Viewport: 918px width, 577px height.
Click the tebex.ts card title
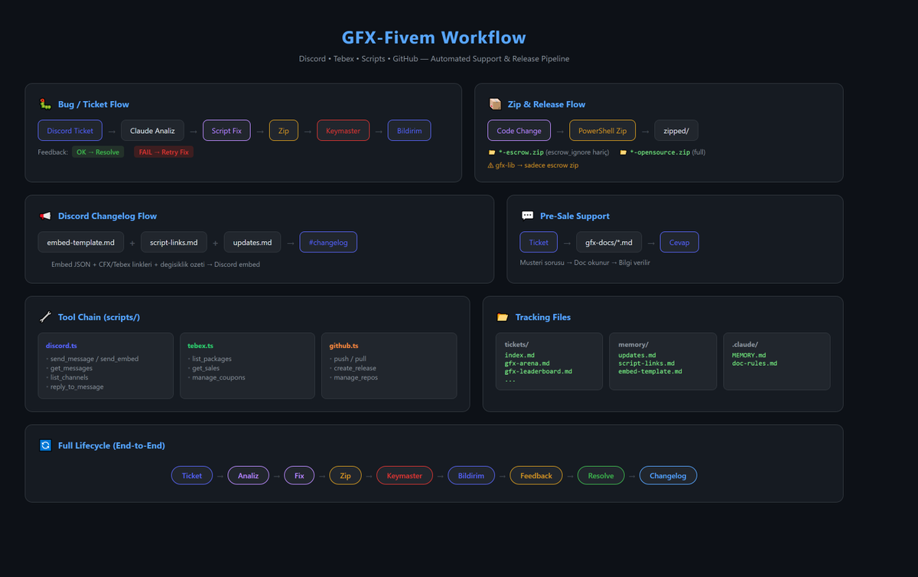pyautogui.click(x=200, y=346)
